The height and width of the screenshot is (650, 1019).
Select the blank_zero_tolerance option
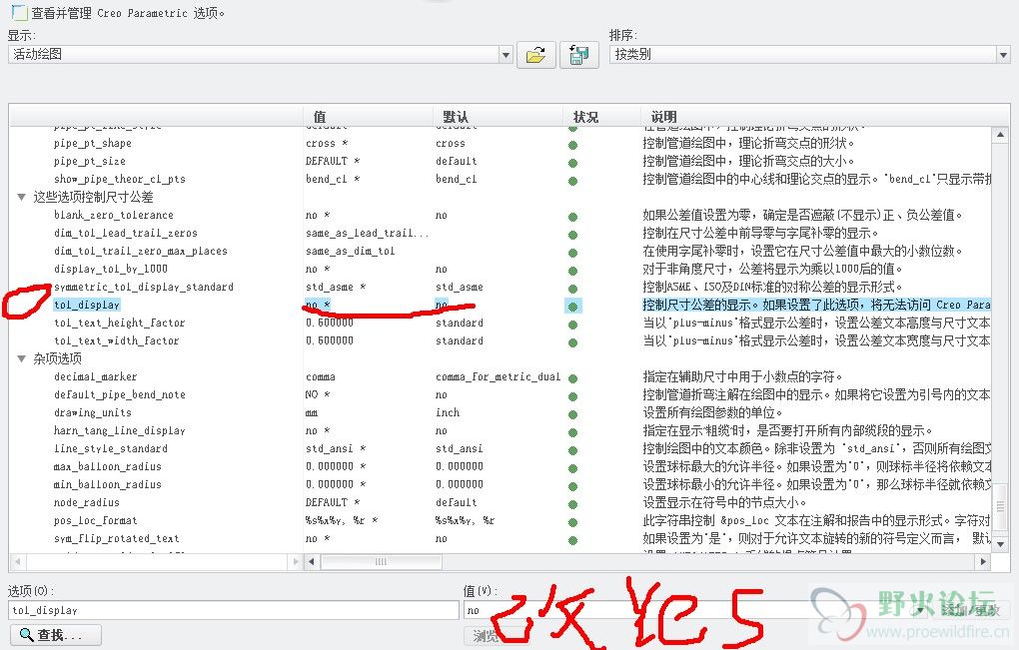tap(114, 215)
